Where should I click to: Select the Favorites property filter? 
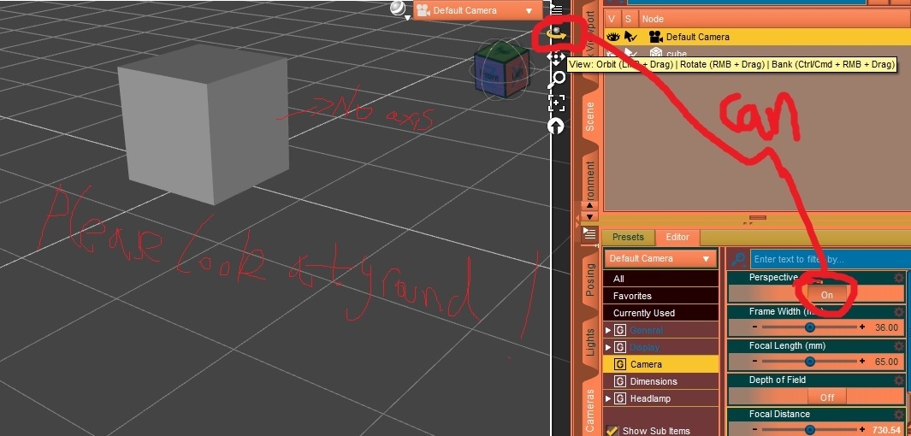point(660,296)
